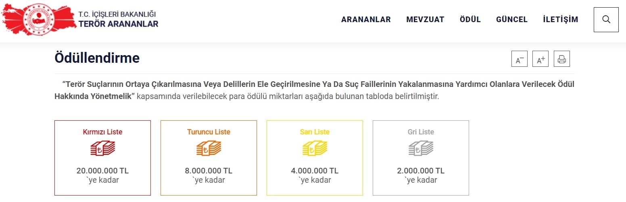
Task: Click the orange money stack icon
Action: pos(209,148)
